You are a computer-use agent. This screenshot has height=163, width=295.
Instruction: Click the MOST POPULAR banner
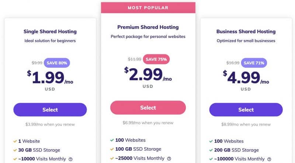coord(148,8)
